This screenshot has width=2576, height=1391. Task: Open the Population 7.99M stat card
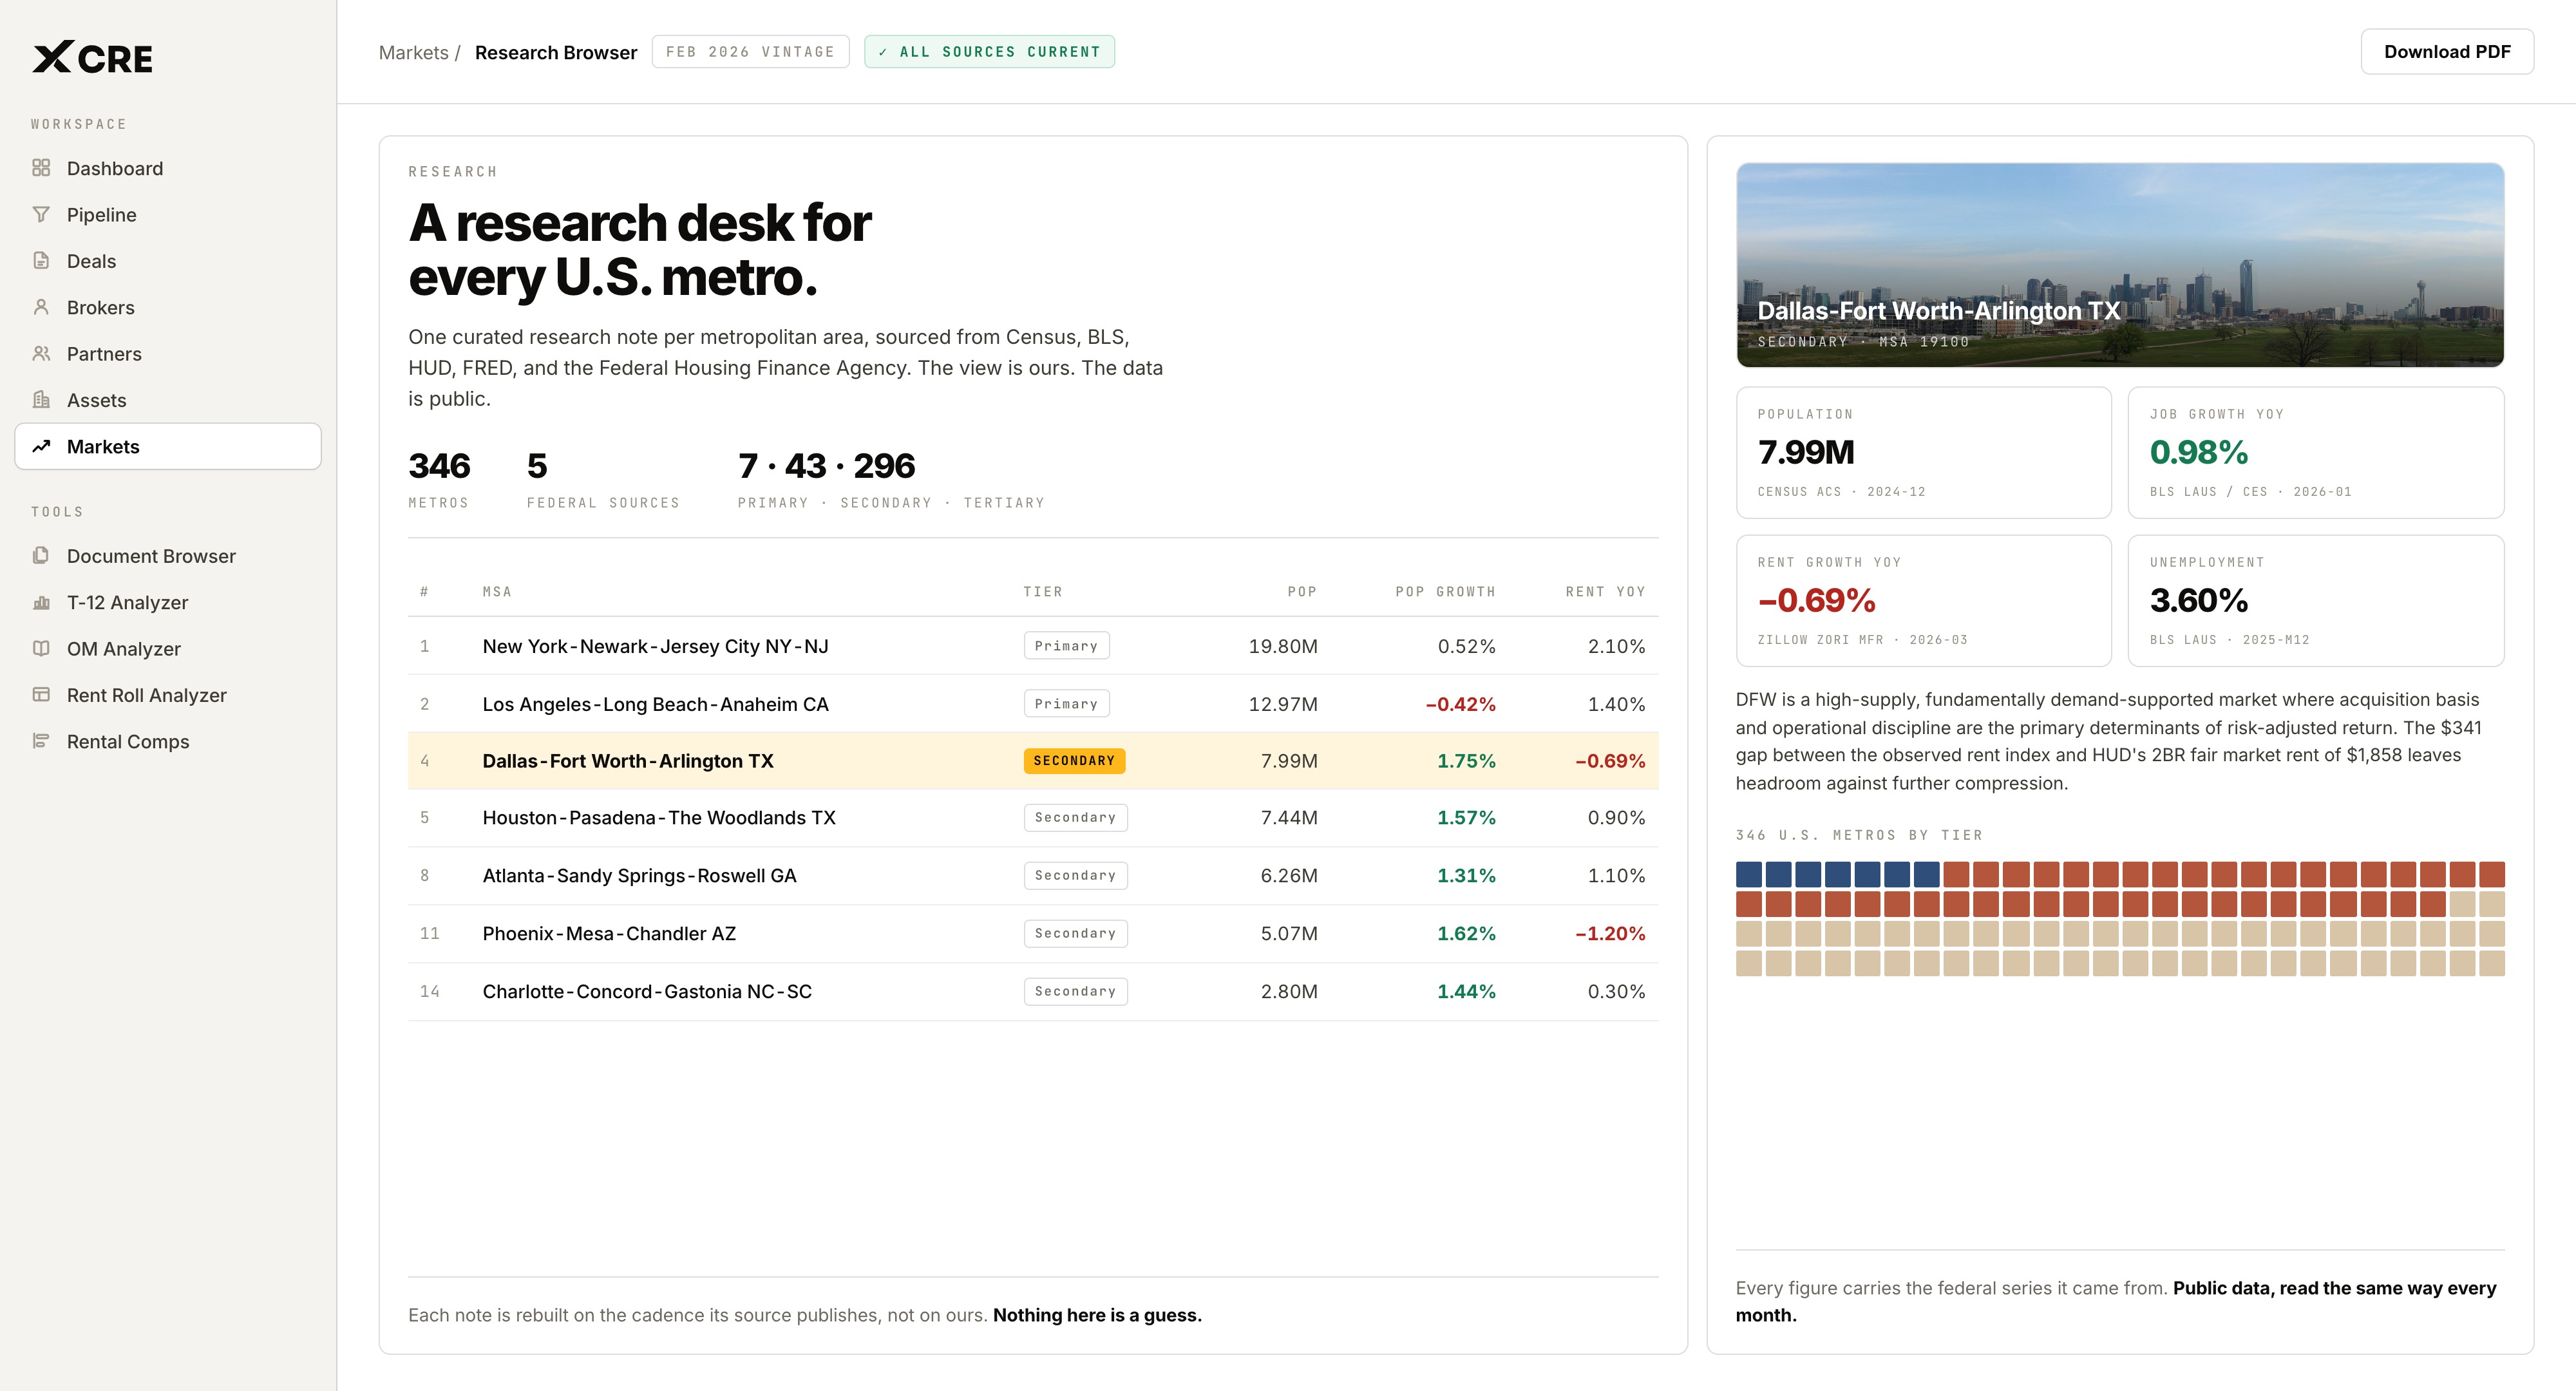1924,452
